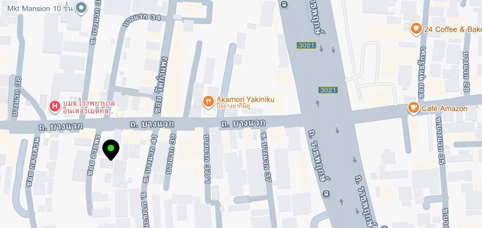This screenshot has width=482, height=228.
Task: Click the upper 3021 highway shield
Action: pos(306,45)
